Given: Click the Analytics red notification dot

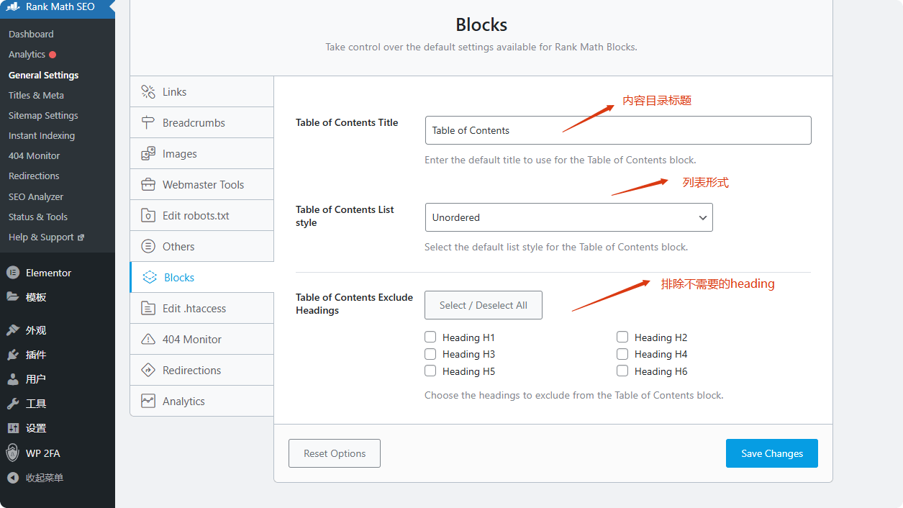Looking at the screenshot, I should 53,55.
